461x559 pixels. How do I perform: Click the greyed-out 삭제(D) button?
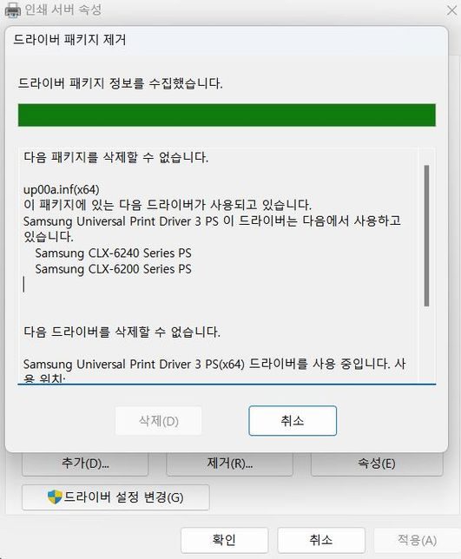tap(158, 421)
